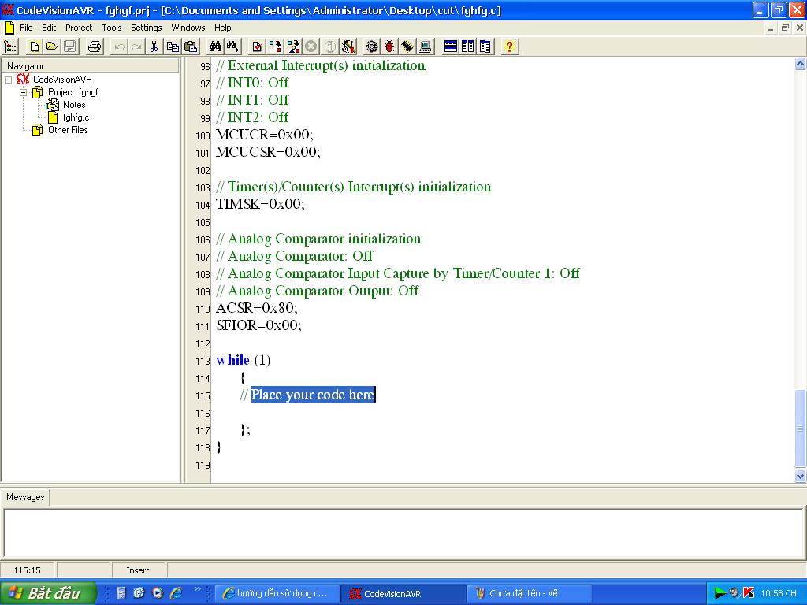Screen dimensions: 807x605
Task: Click the Open File folder icon
Action: click(x=52, y=46)
